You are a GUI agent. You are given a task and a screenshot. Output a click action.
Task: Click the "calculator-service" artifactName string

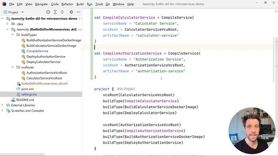tap(157, 36)
